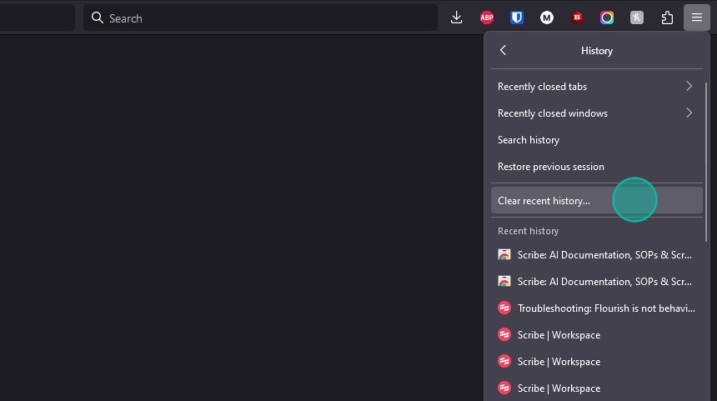Click inside the Search input field

pyautogui.click(x=260, y=18)
